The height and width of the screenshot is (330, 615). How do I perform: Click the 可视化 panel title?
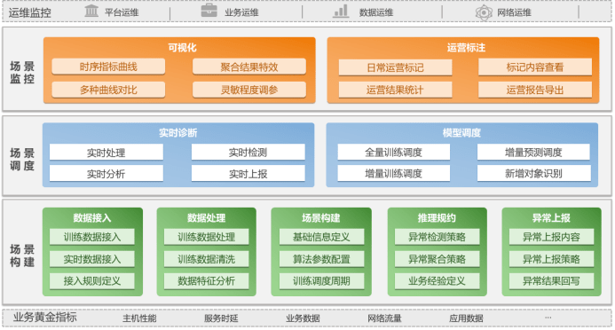(x=182, y=48)
